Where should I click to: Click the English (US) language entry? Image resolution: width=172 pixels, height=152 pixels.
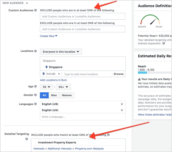pos(50,104)
